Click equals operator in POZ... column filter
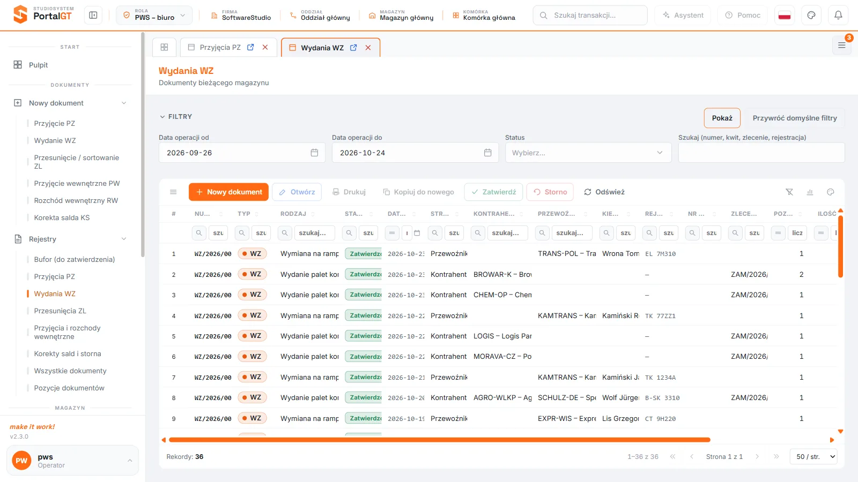 click(778, 233)
